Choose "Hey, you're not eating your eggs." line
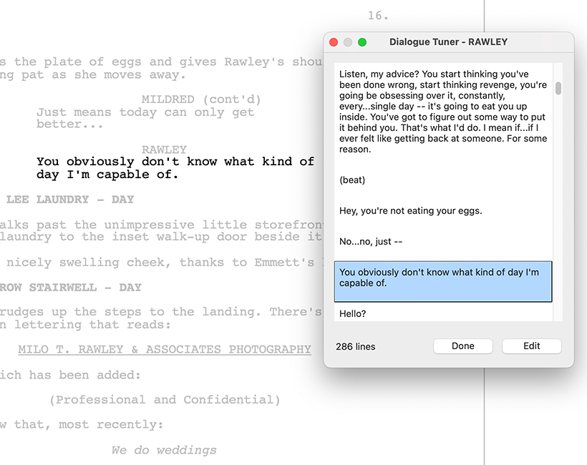This screenshot has height=465, width=587. [410, 211]
